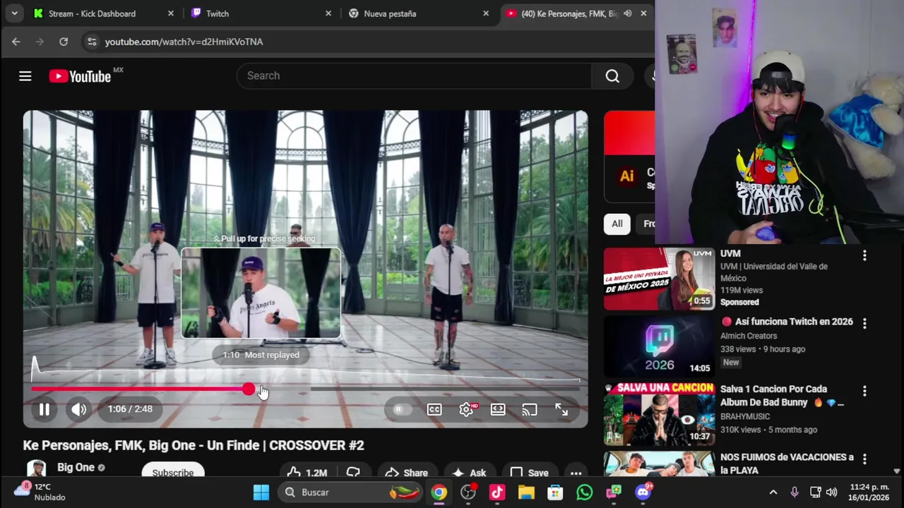Close the Kick Dashboard browser tab

171,13
